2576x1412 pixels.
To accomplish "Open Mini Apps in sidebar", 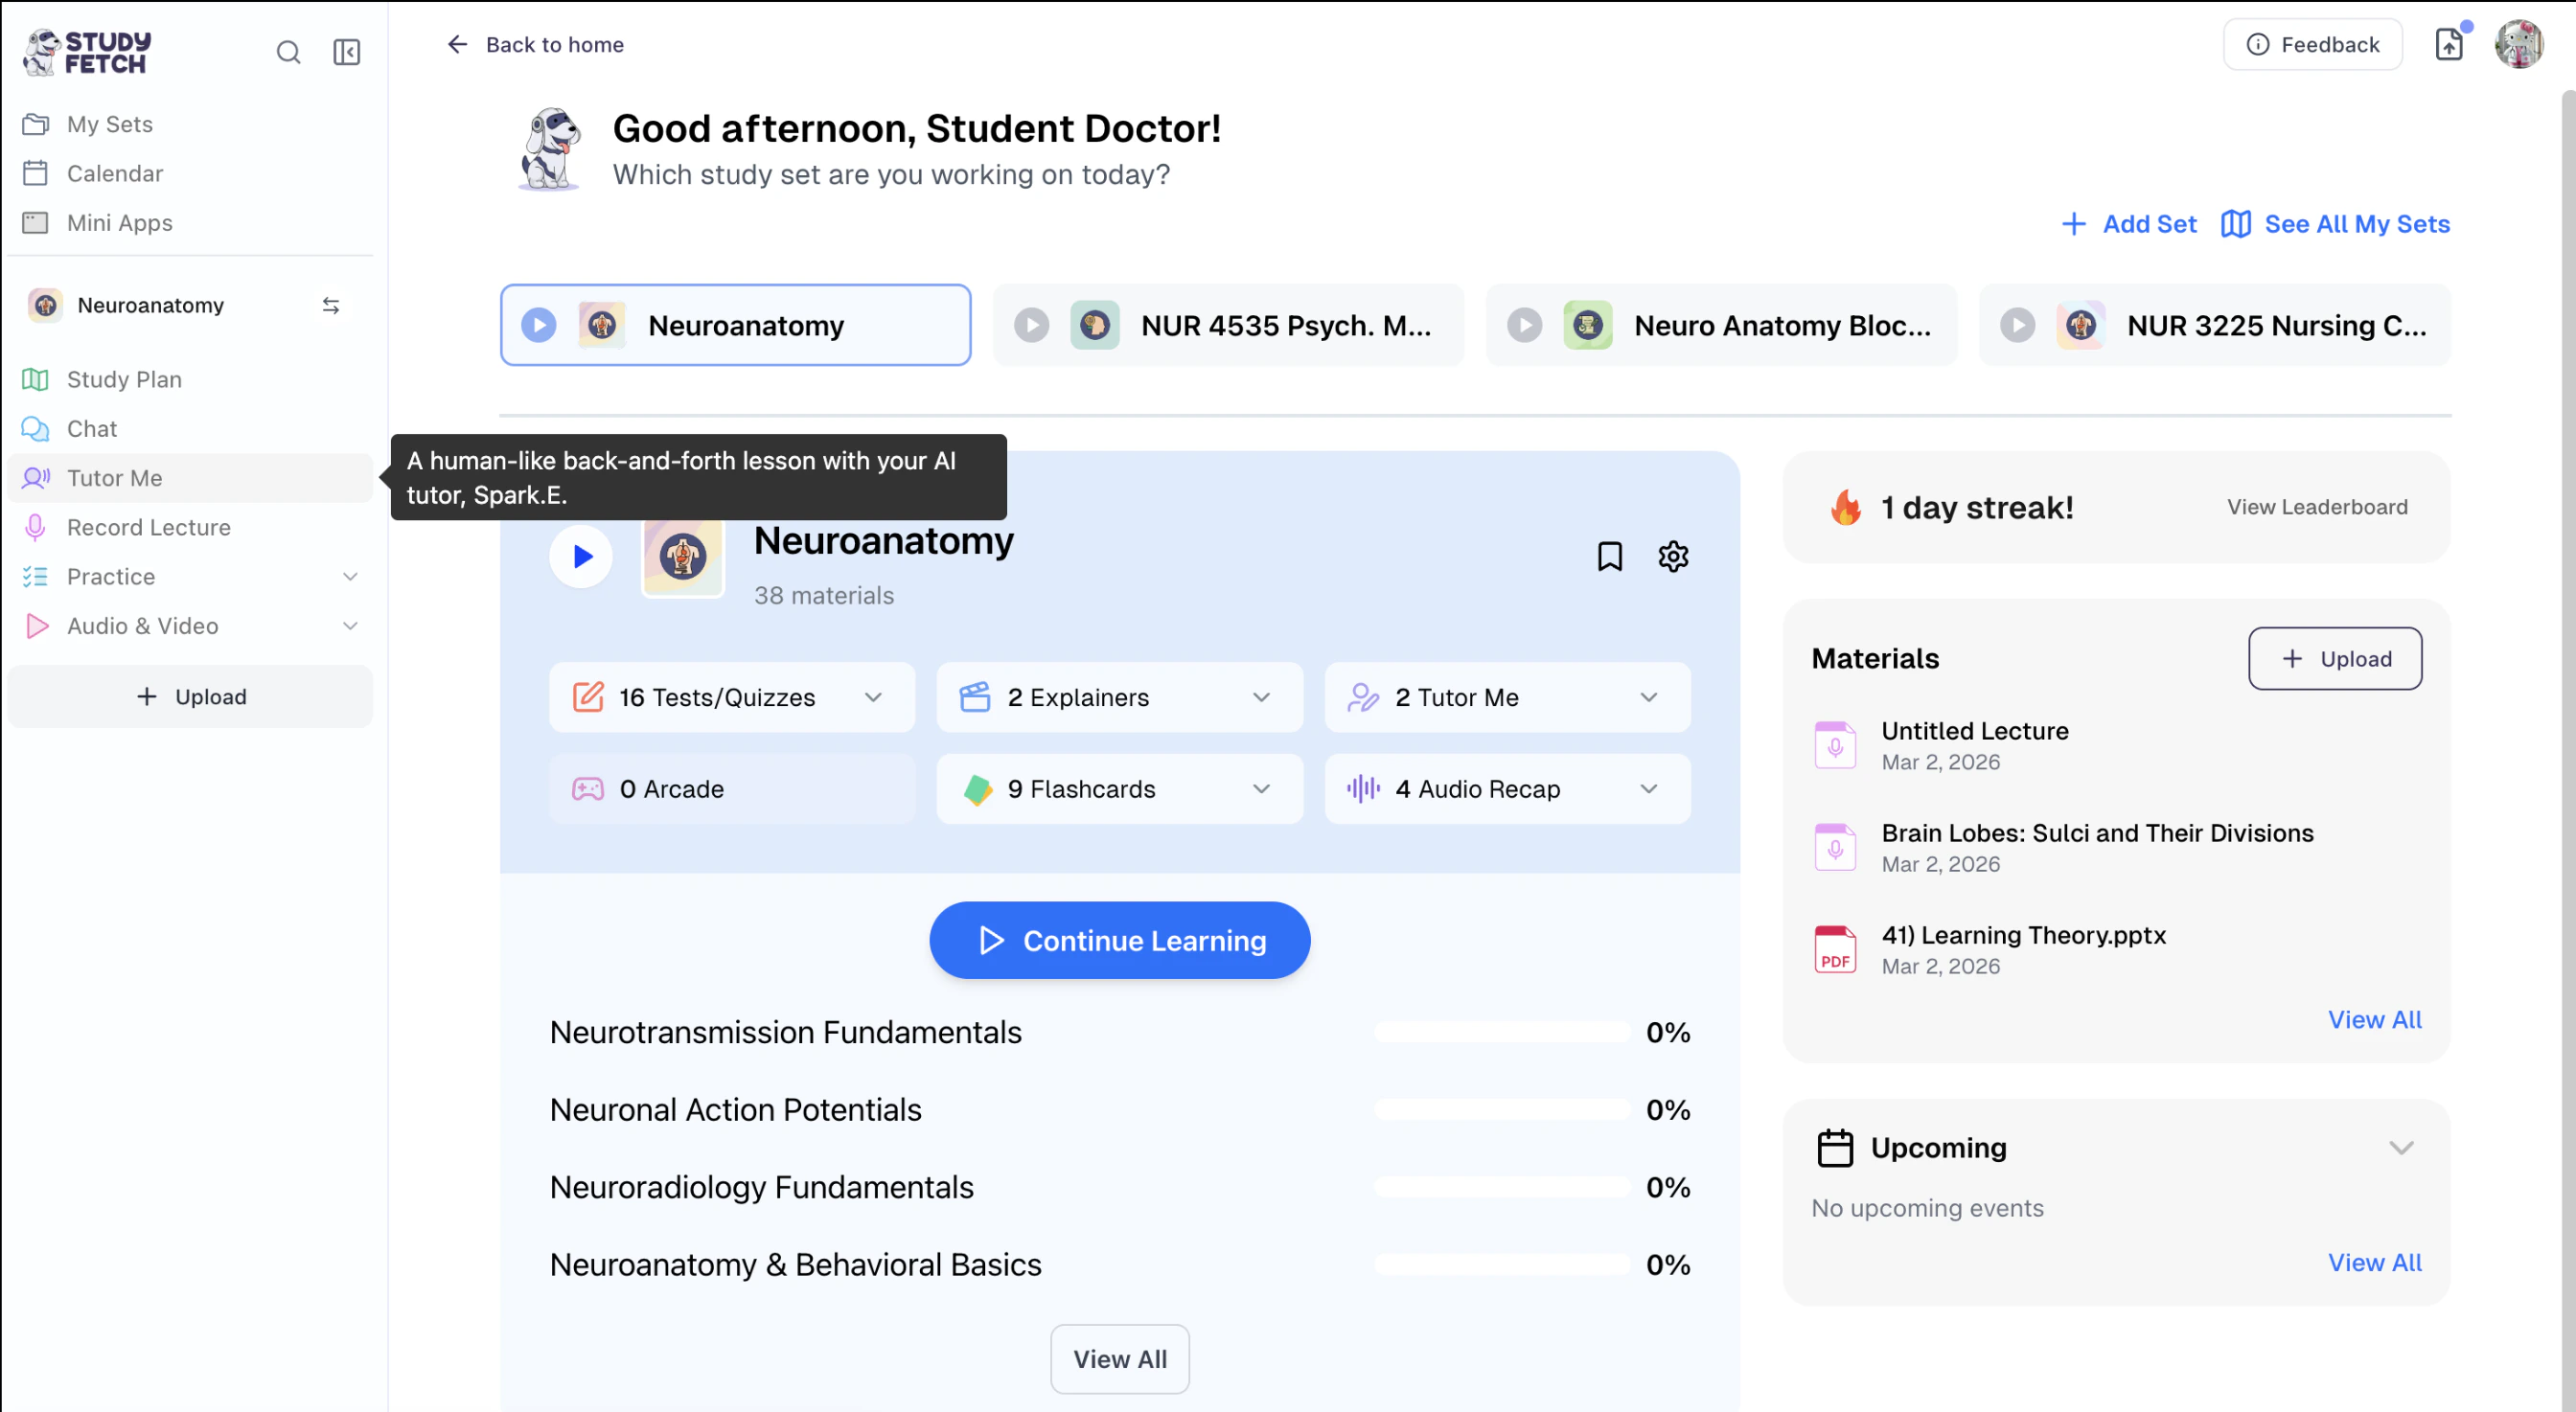I will point(119,223).
